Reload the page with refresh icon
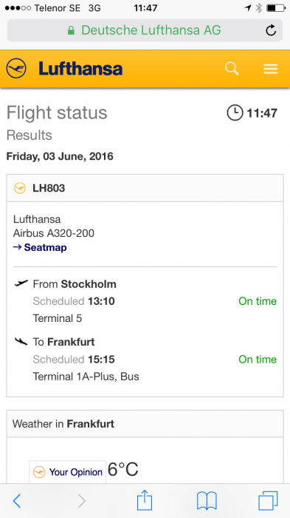Screen dimensions: 290x518 tap(271, 30)
